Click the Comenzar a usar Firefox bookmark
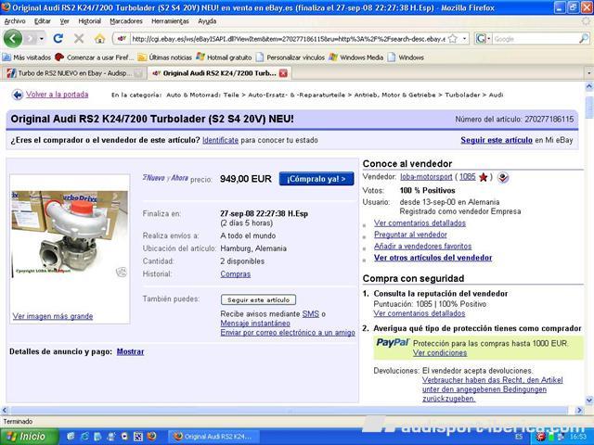This screenshot has width=594, height=445. click(x=95, y=57)
